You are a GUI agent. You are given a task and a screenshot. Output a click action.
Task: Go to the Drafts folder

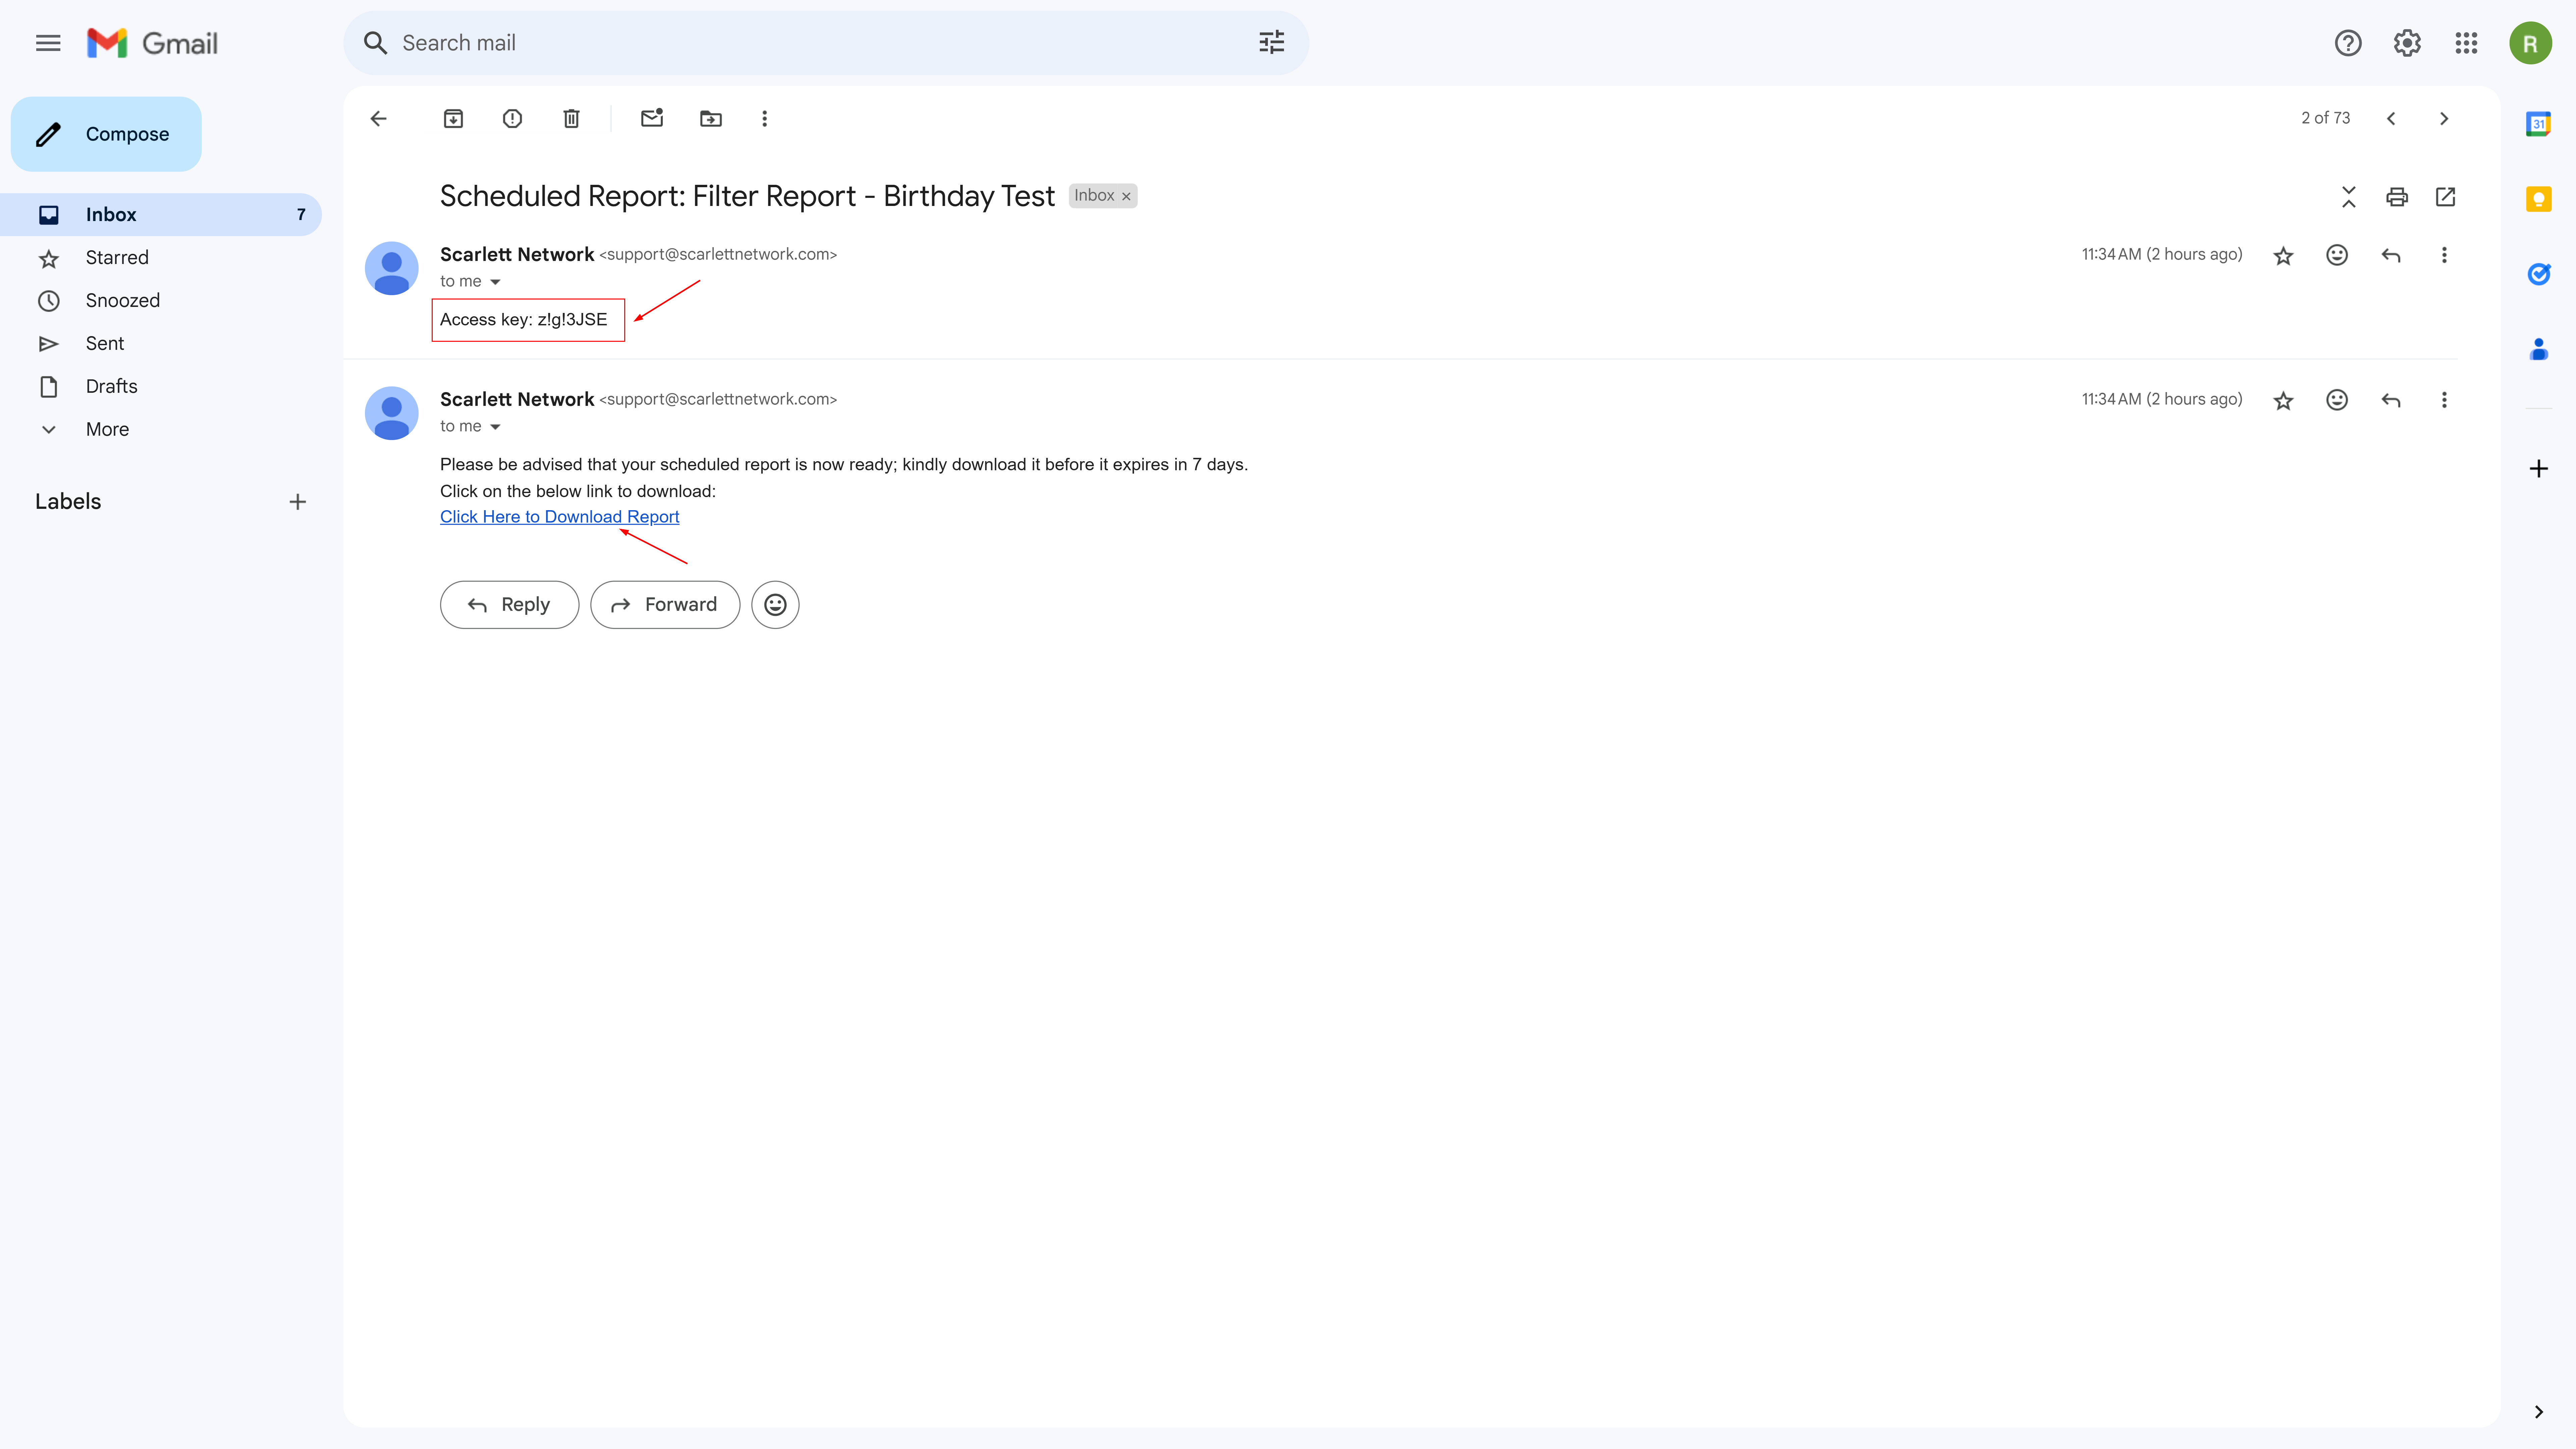click(x=111, y=386)
